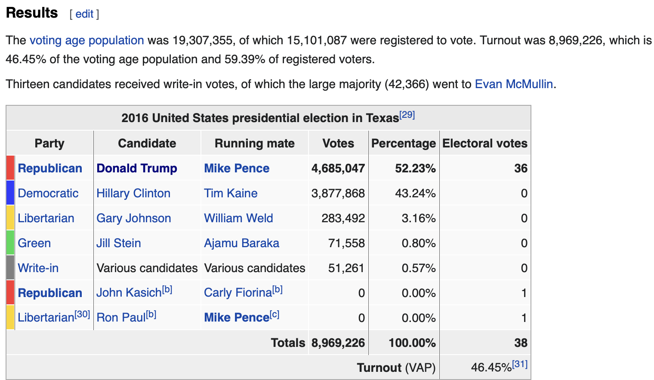Open the Tim Kaine running mate link
Image resolution: width=654 pixels, height=380 pixels.
pyautogui.click(x=231, y=193)
